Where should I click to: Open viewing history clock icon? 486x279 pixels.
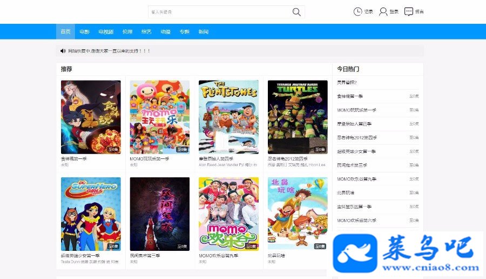(357, 12)
